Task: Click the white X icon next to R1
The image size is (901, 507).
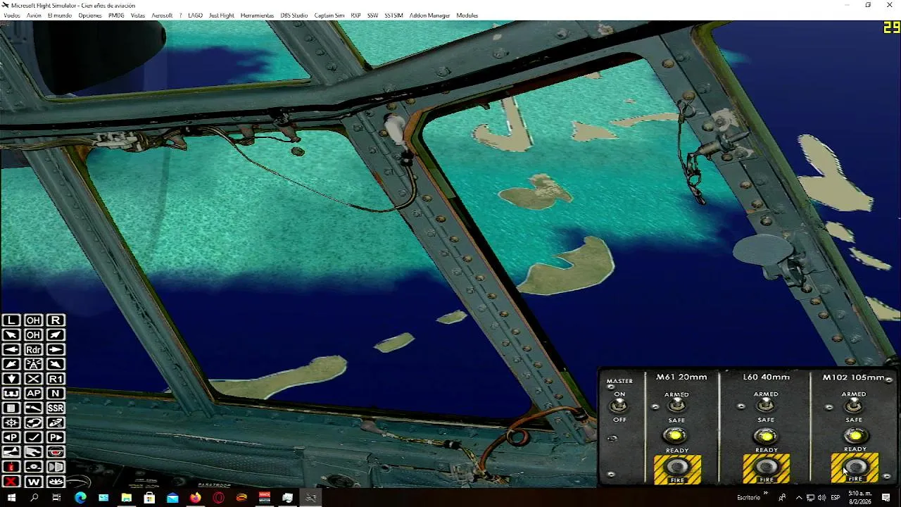Action: [x=33, y=379]
